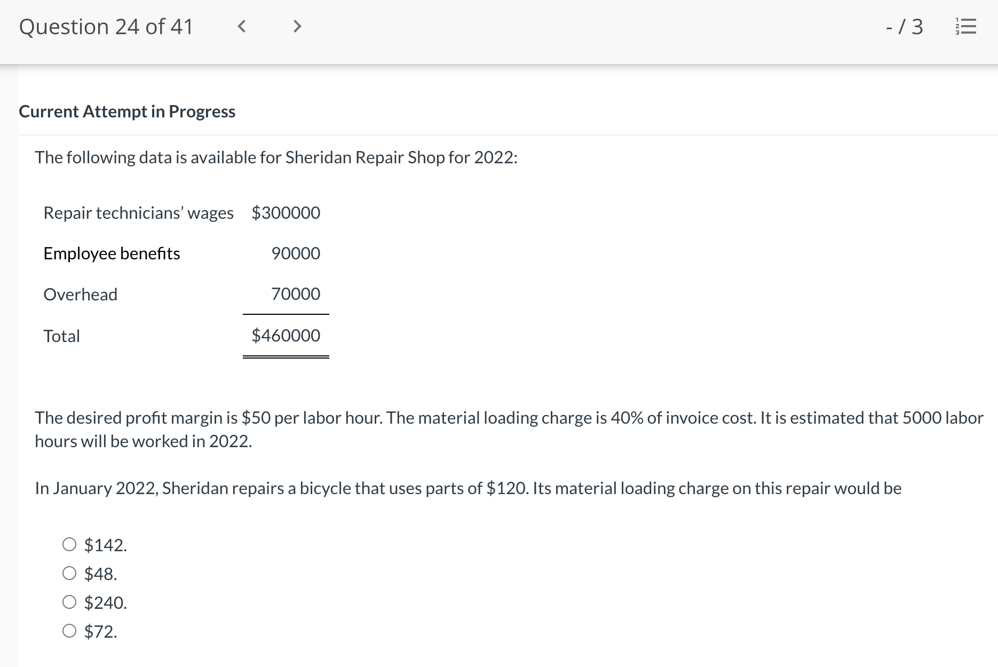The image size is (998, 667).
Task: Click the -/3 score indicator
Action: click(x=904, y=27)
